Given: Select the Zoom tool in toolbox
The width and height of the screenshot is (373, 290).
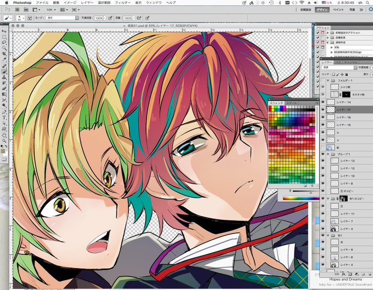Looking at the screenshot, I should click(4, 141).
